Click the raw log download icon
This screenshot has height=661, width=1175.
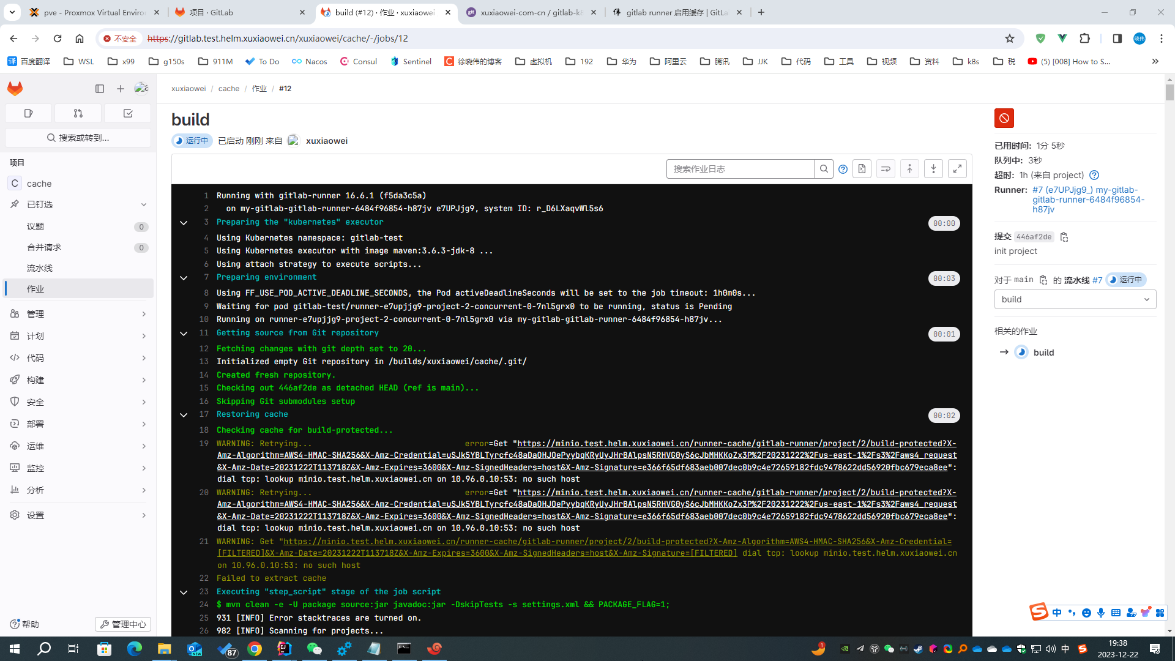862,169
